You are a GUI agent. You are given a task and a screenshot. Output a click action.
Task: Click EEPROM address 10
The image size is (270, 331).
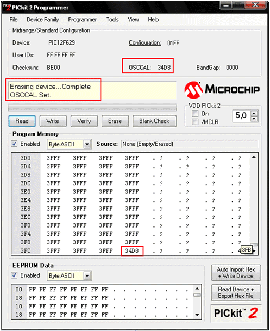19,307
